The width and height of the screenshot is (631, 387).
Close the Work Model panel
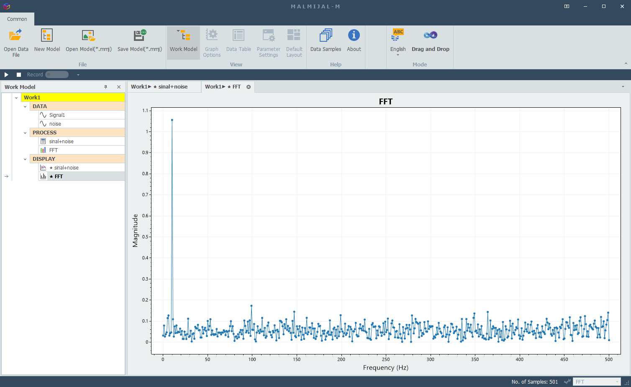(x=119, y=87)
